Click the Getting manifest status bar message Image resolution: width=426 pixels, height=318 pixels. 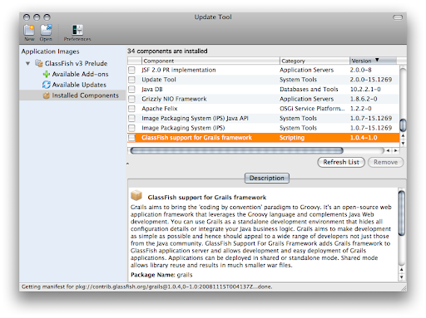pyautogui.click(x=146, y=286)
